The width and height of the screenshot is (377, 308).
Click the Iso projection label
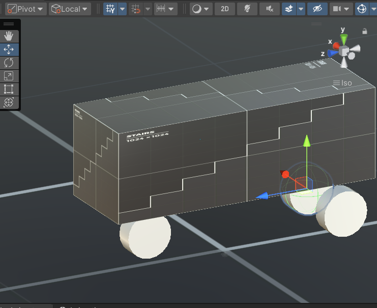346,83
